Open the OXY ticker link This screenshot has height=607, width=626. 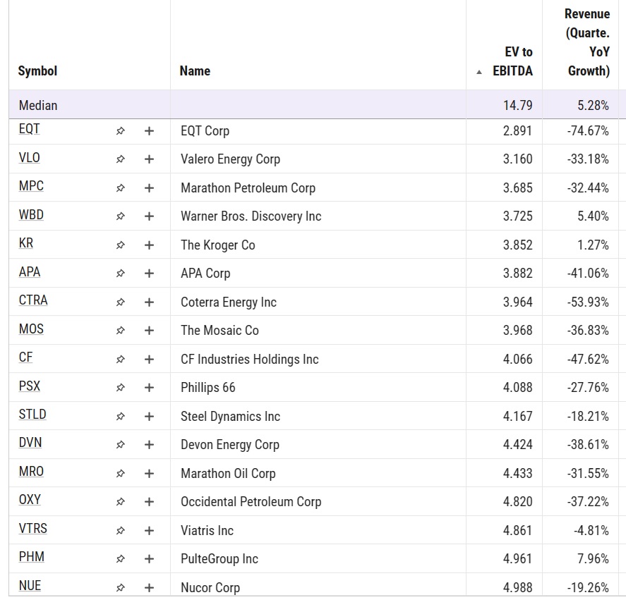30,500
